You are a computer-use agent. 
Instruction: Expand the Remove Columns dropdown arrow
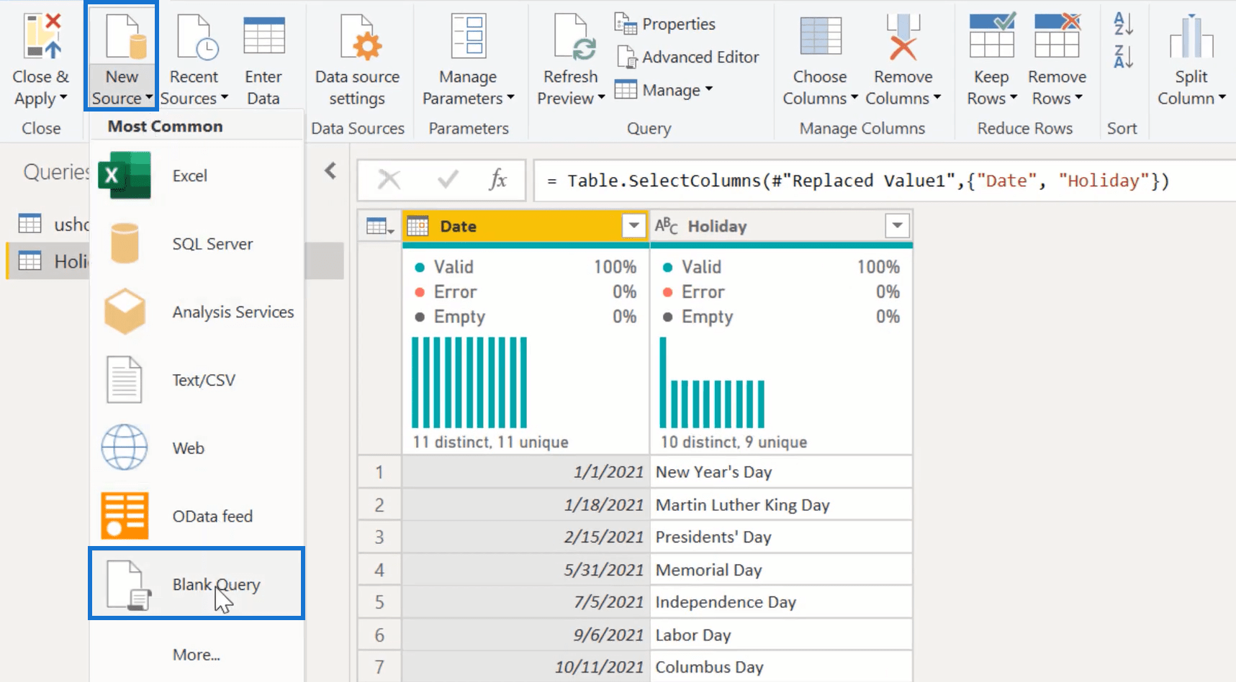point(937,98)
